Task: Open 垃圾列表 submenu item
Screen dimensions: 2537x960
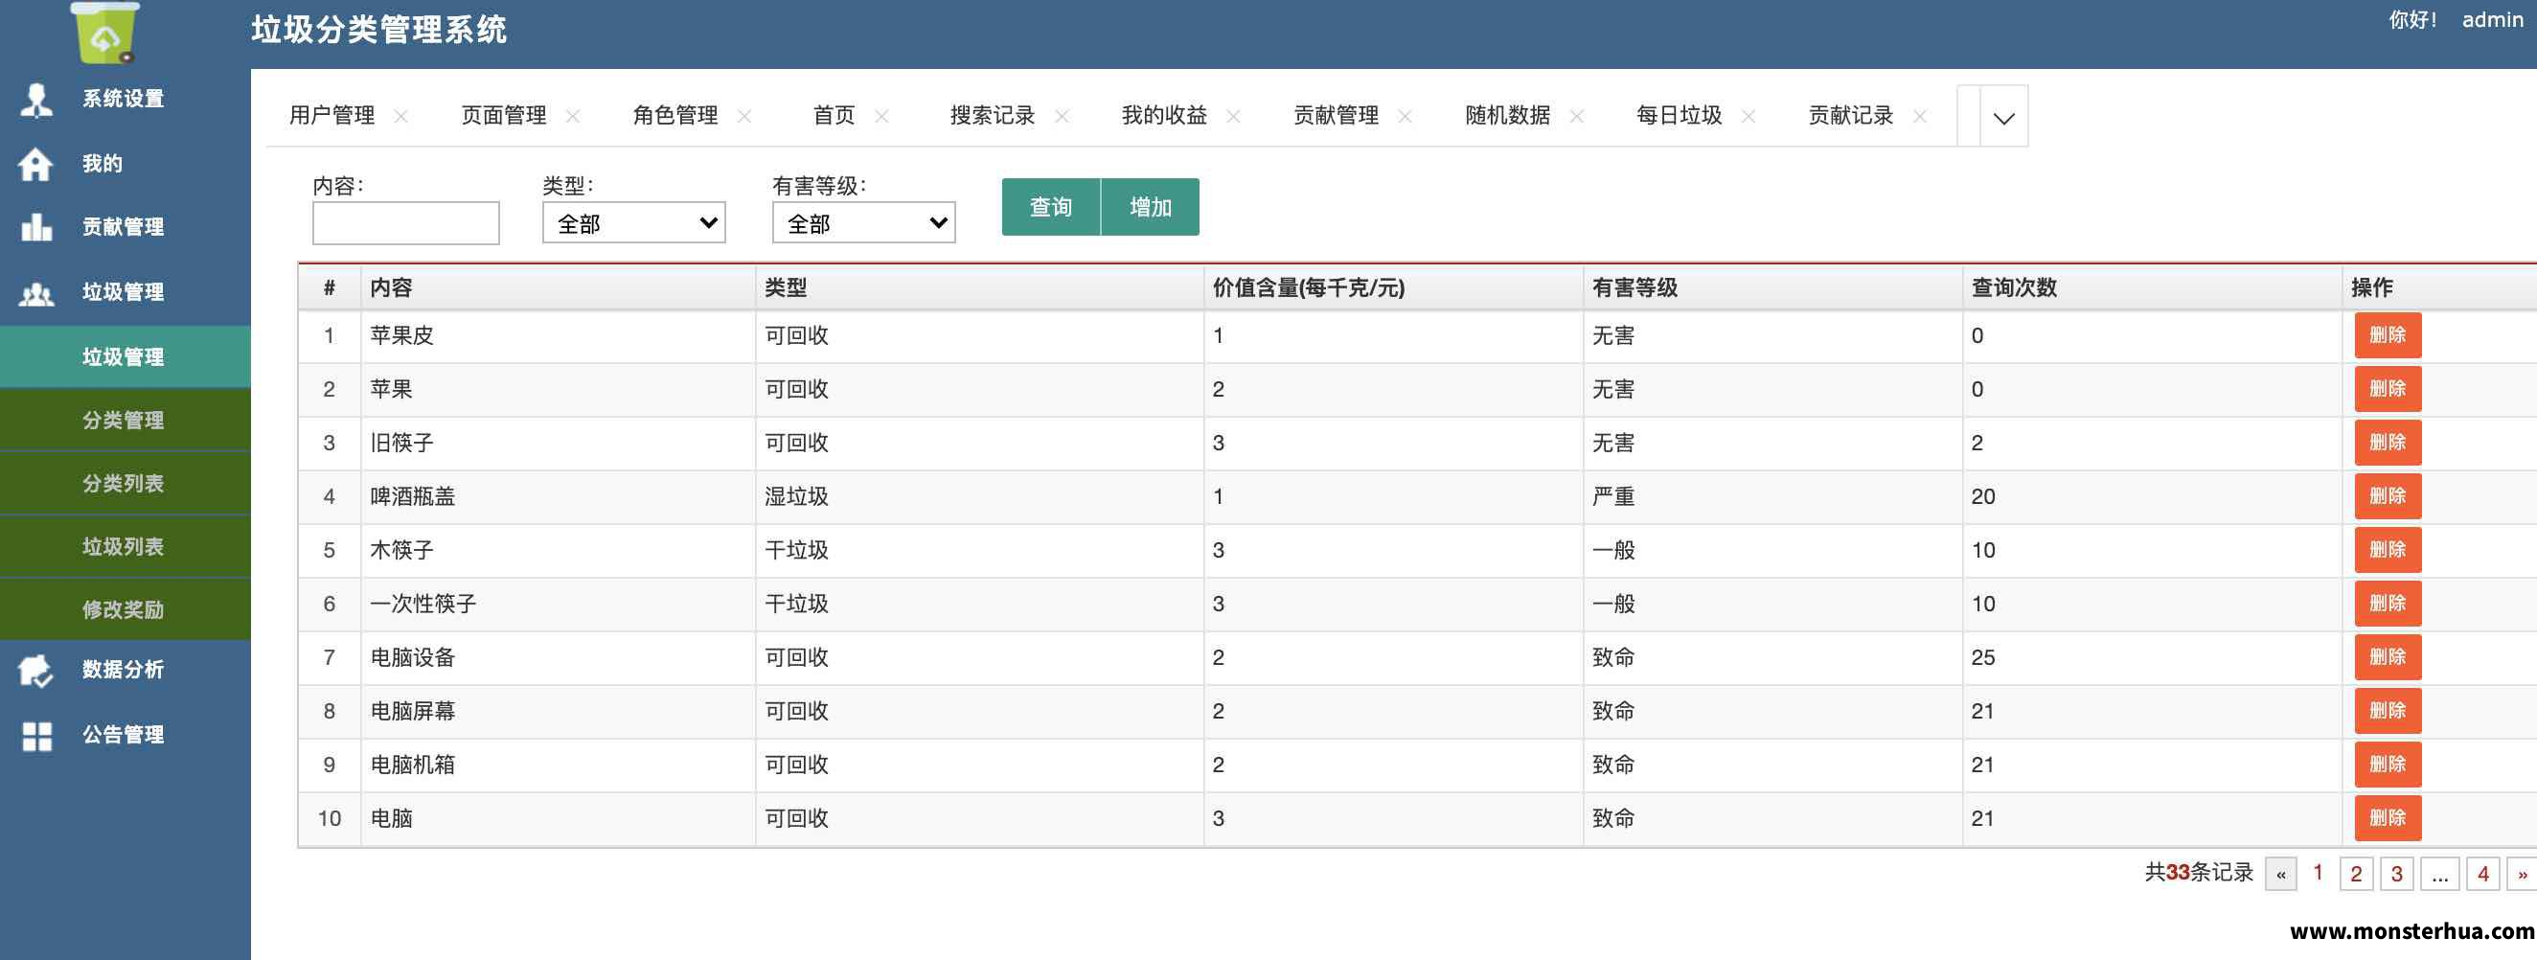Action: (x=126, y=546)
